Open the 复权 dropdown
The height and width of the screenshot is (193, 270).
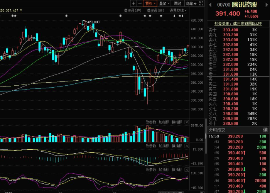pos(150,3)
